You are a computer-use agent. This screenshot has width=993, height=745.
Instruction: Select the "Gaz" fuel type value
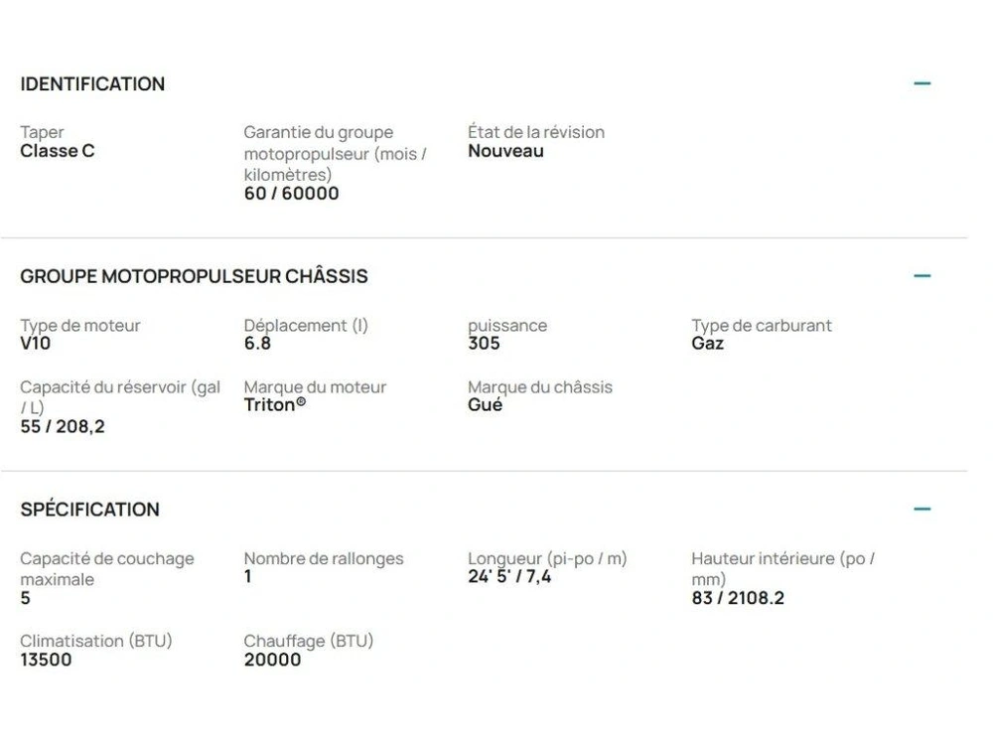pos(707,344)
